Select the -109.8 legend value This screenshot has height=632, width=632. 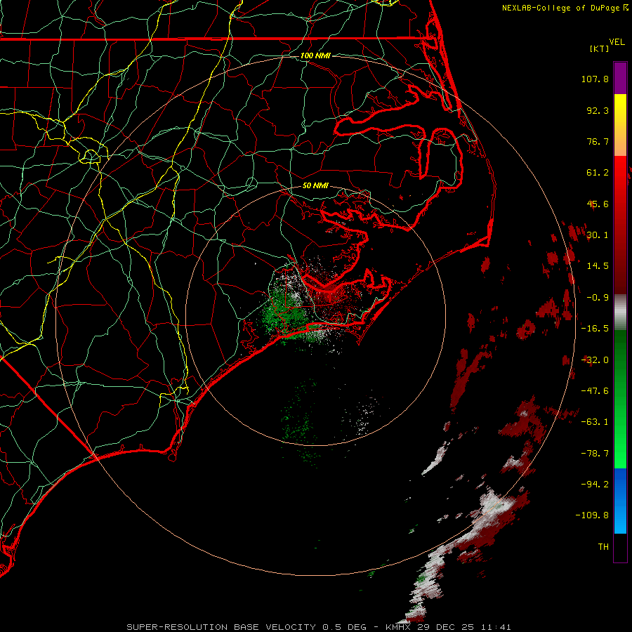coord(592,515)
